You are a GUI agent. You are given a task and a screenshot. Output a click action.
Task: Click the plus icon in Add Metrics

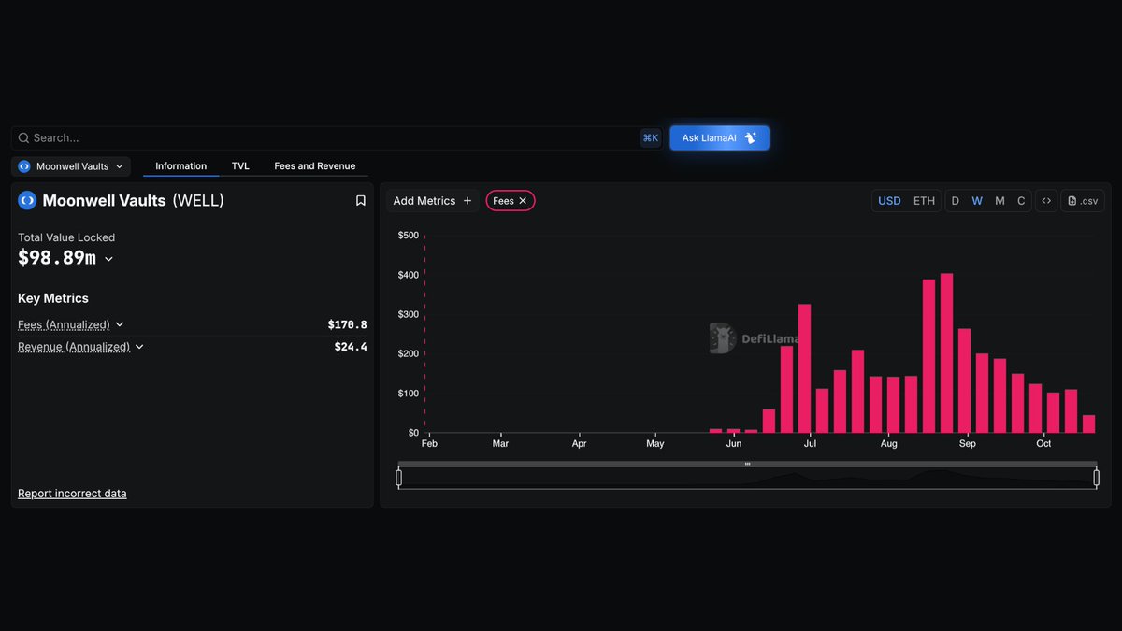coord(467,201)
